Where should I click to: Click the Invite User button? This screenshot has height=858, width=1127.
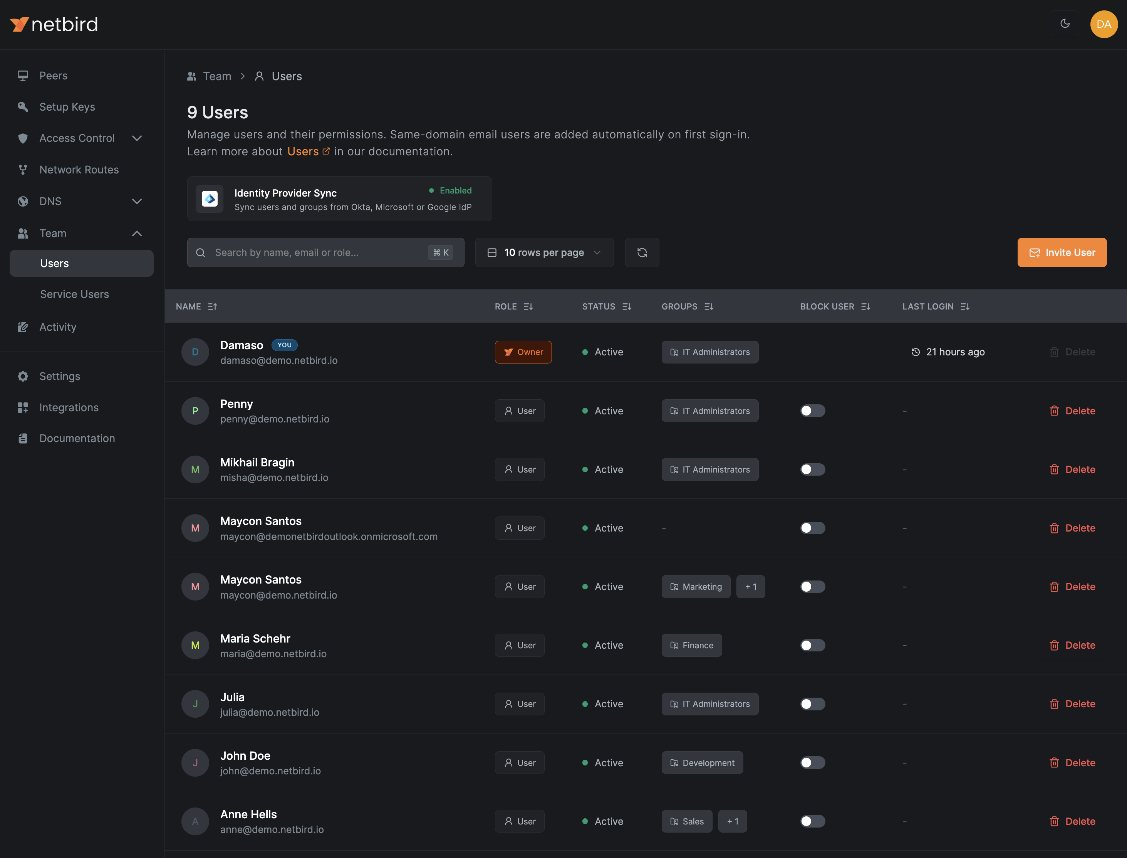click(x=1062, y=252)
